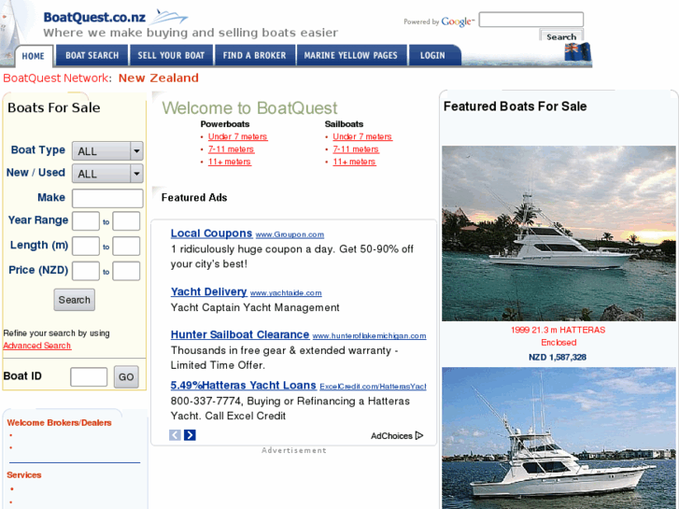This screenshot has height=509, width=679.
Task: Focus the Boat ID input field
Action: click(89, 377)
